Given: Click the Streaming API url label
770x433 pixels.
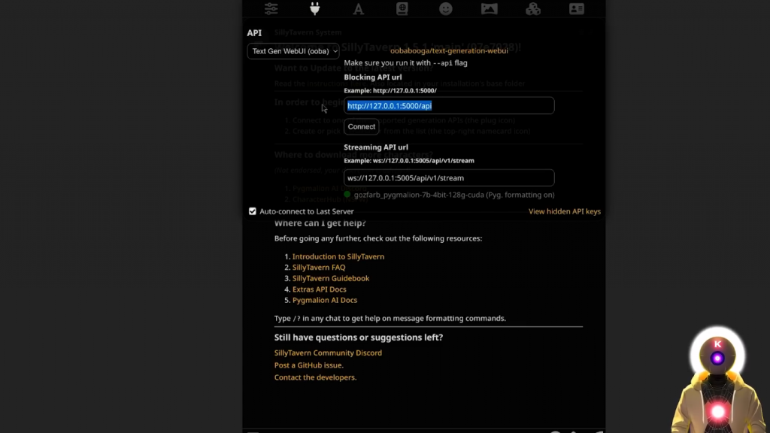Looking at the screenshot, I should point(376,147).
